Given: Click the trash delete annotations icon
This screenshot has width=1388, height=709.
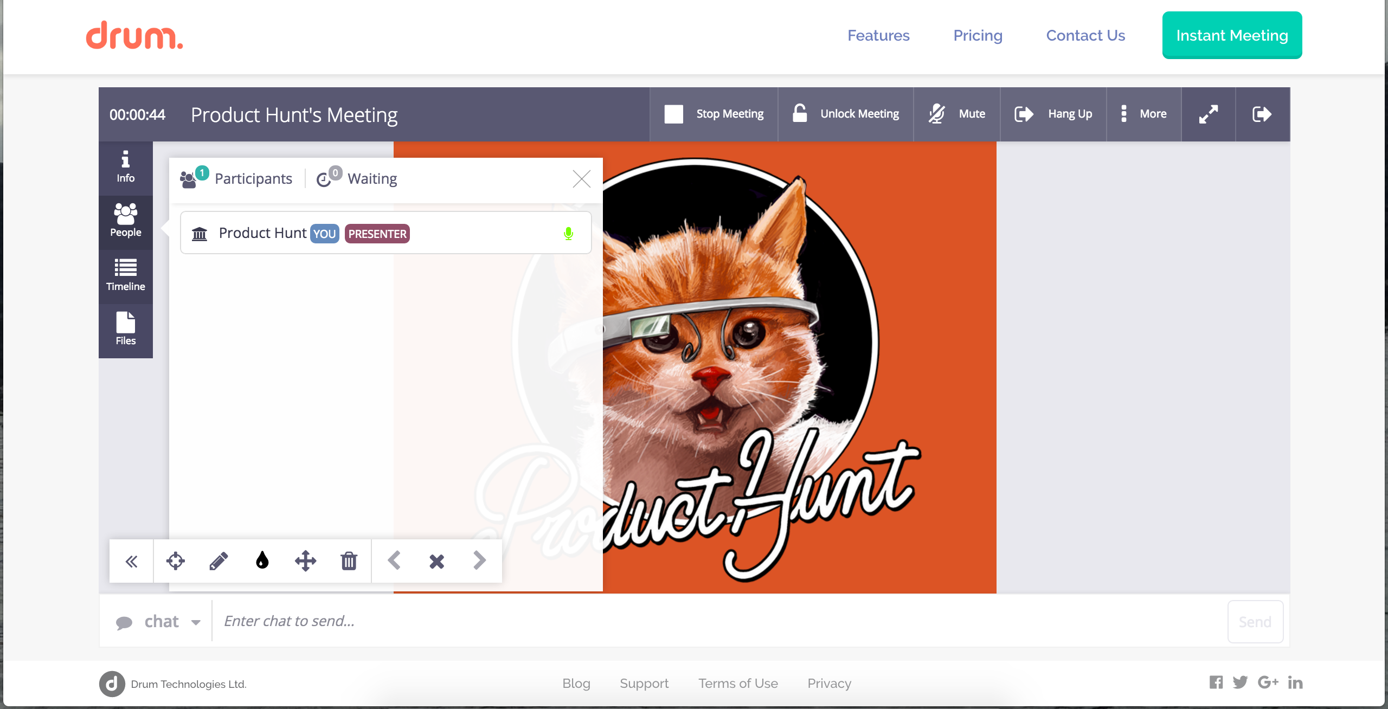Looking at the screenshot, I should coord(349,561).
